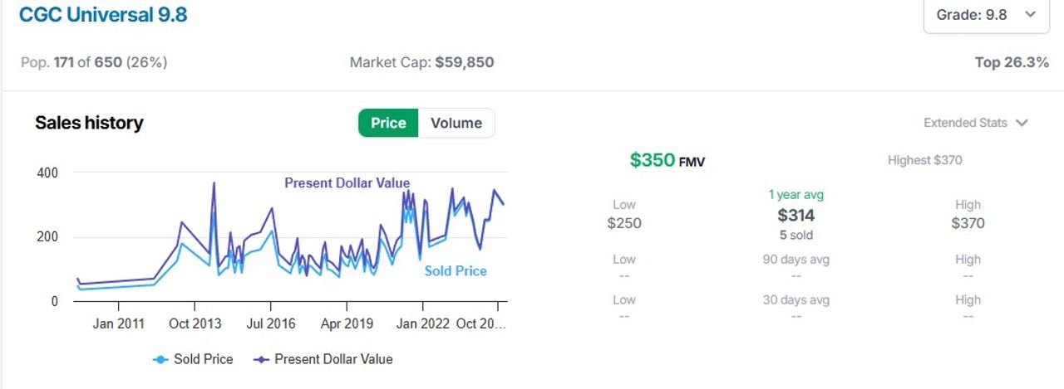Screen dimensions: 1064x389
Task: Click the purple Present Dollar Value legend marker
Action: click(262, 359)
